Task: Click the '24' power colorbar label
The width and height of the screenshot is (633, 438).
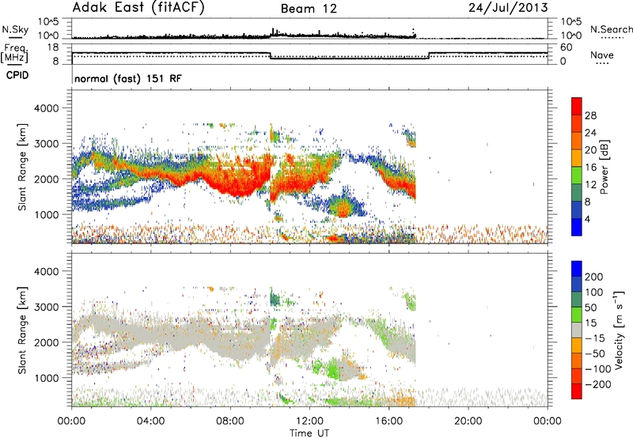Action: (x=590, y=133)
